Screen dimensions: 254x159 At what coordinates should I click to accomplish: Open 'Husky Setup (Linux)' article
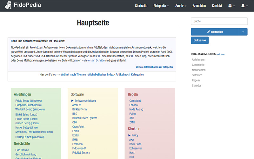tap(27, 128)
